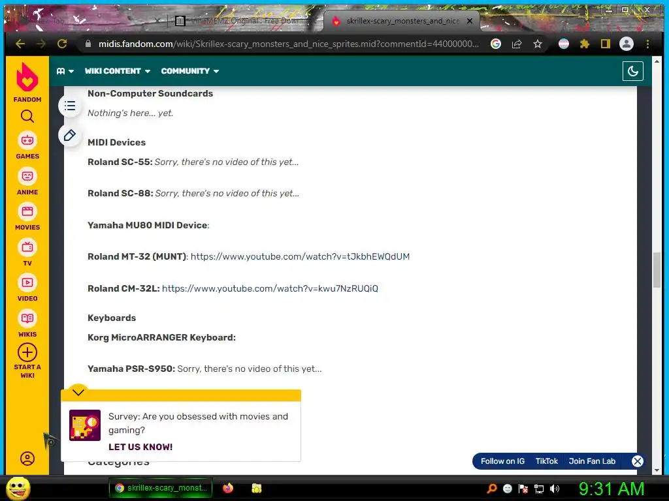669x501 pixels.
Task: Open the Chrome three-dot menu
Action: 647,44
